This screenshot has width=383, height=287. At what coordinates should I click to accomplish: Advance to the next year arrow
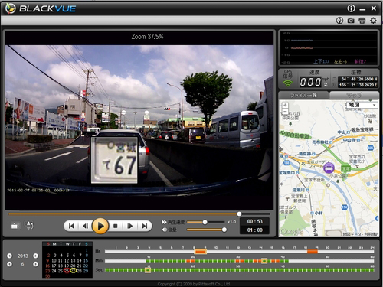coord(35,256)
